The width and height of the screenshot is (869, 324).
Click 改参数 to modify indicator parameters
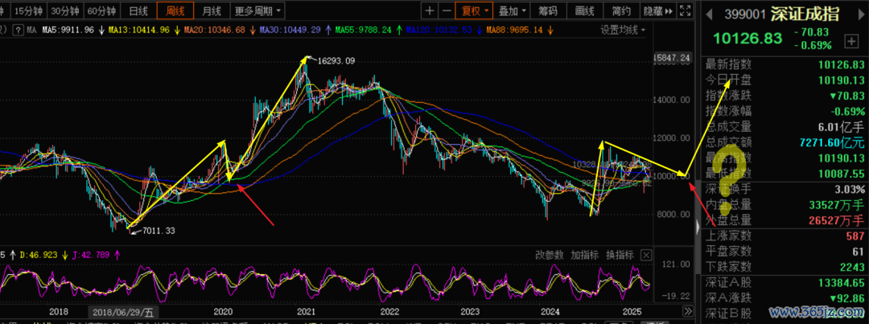(550, 255)
